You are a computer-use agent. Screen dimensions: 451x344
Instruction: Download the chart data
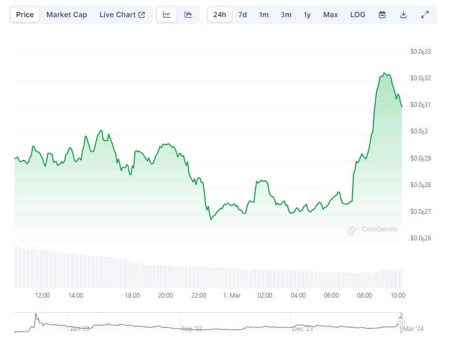[x=403, y=15]
